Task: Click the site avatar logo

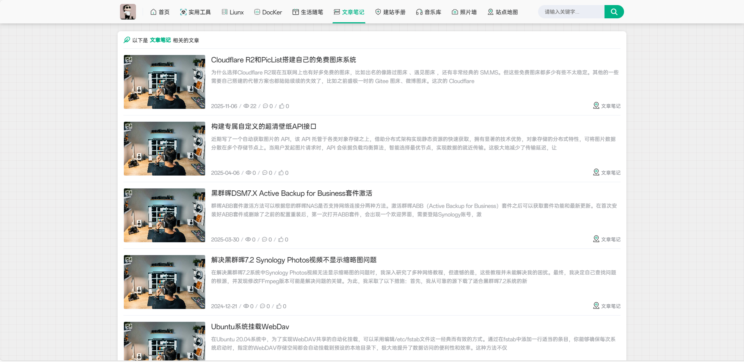Action: 128,12
